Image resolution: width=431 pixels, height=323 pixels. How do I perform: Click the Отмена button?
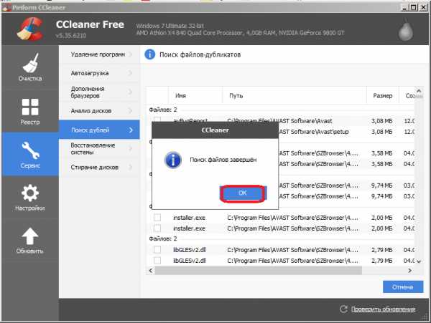pyautogui.click(x=403, y=287)
